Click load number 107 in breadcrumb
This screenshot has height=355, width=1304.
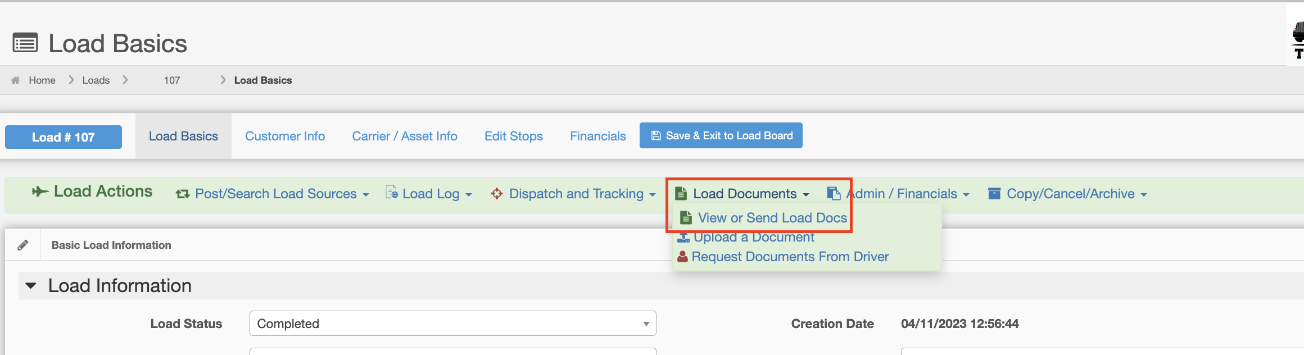172,80
